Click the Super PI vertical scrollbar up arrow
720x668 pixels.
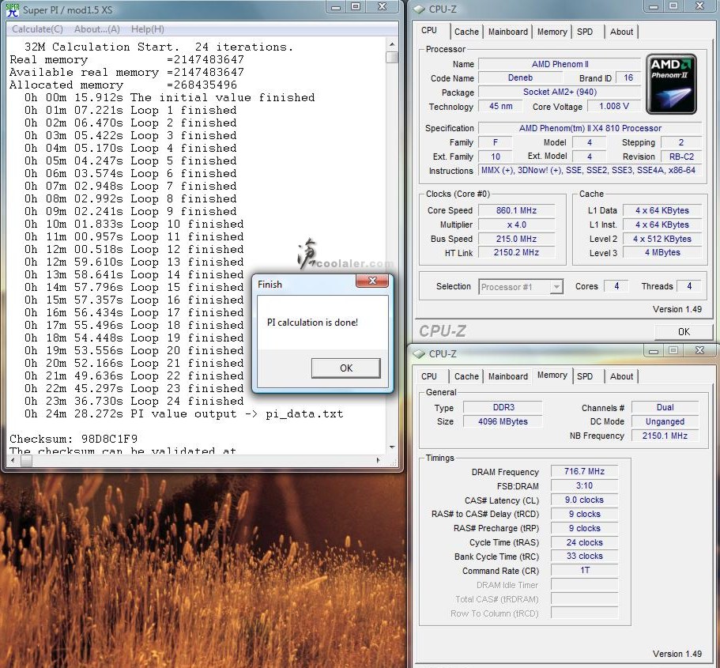[x=392, y=44]
